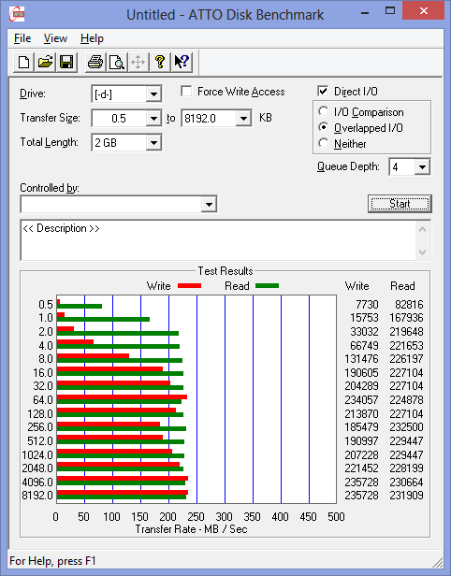Minimize the ATTO Disk Benchmark window
Screen dimensions: 451x576
point(365,12)
